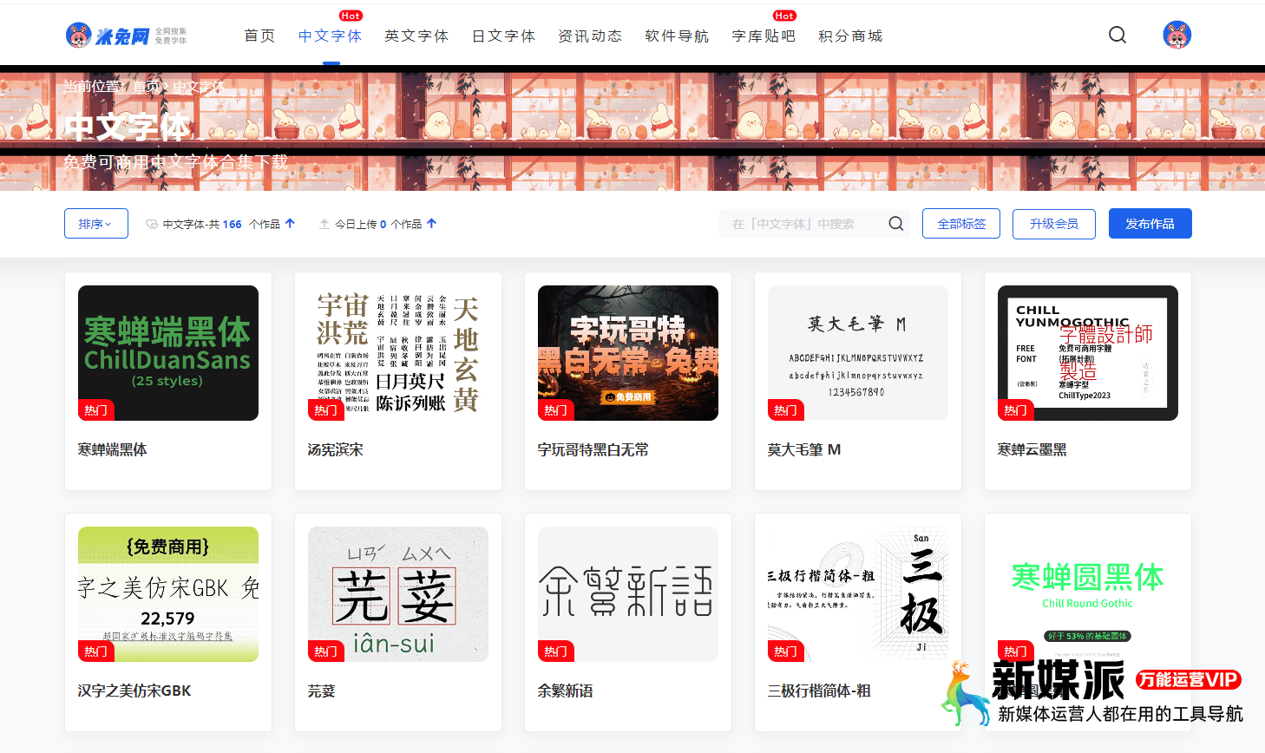The height and width of the screenshot is (753, 1265).
Task: Open 全部标签
Action: (960, 223)
